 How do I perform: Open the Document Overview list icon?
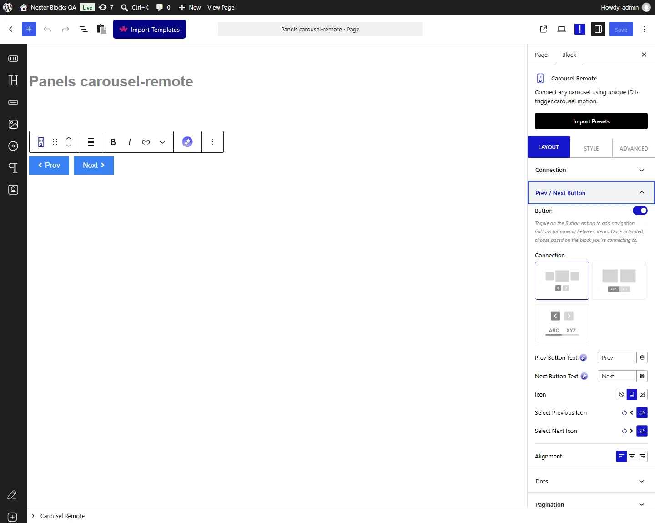click(84, 29)
